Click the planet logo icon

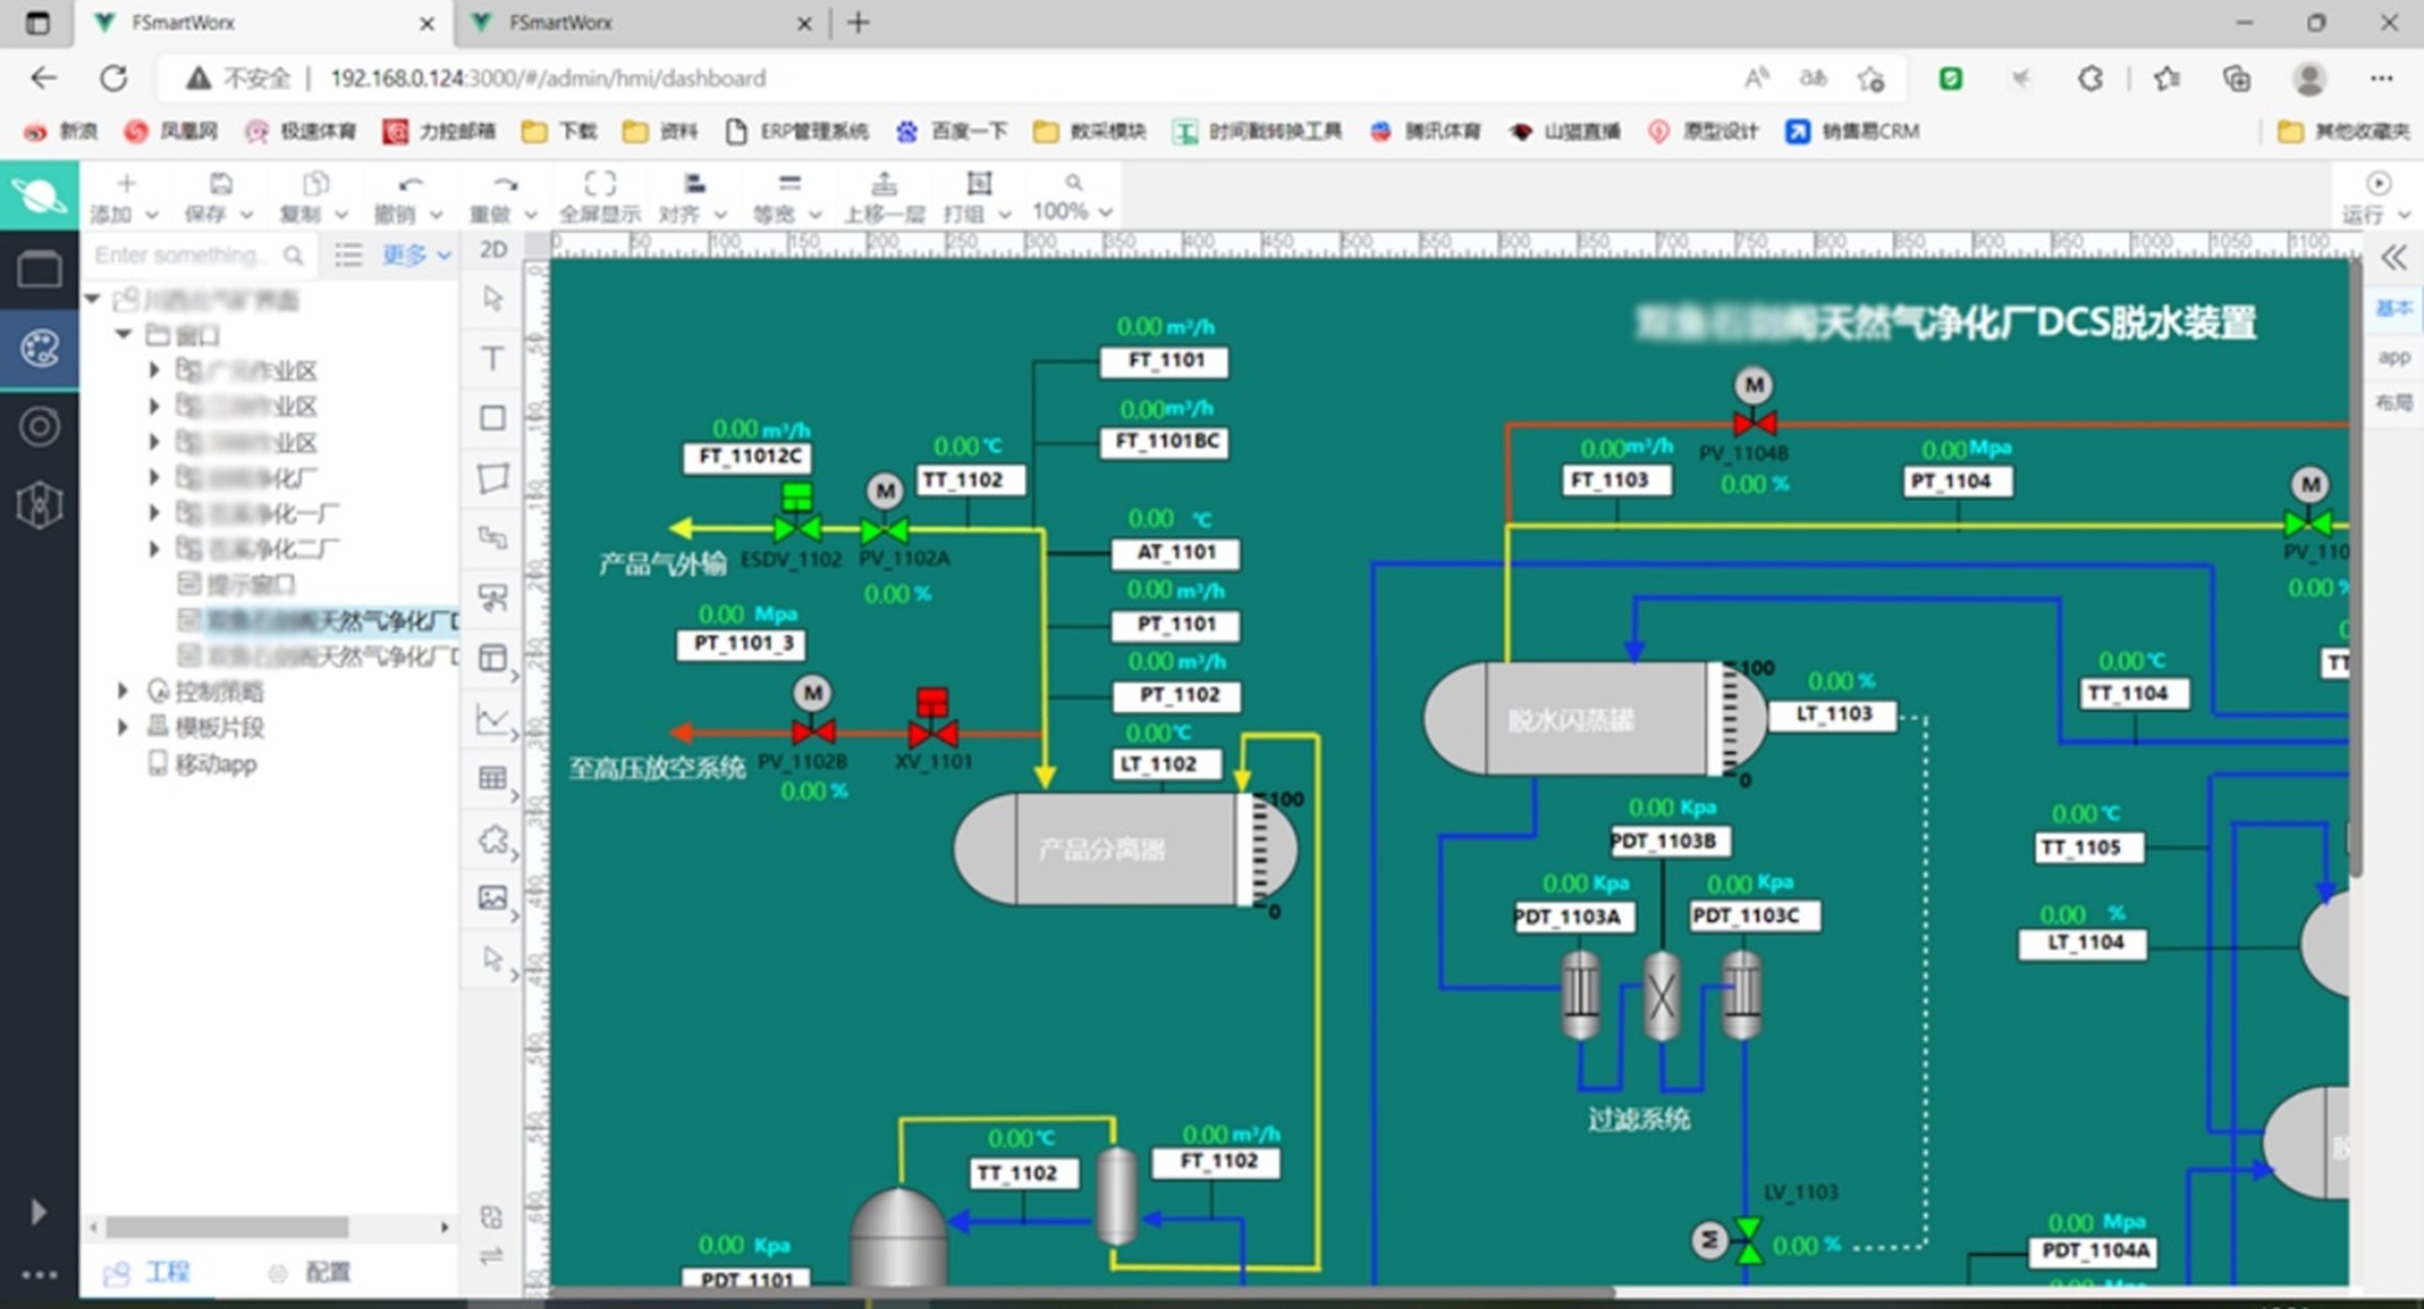(x=39, y=195)
